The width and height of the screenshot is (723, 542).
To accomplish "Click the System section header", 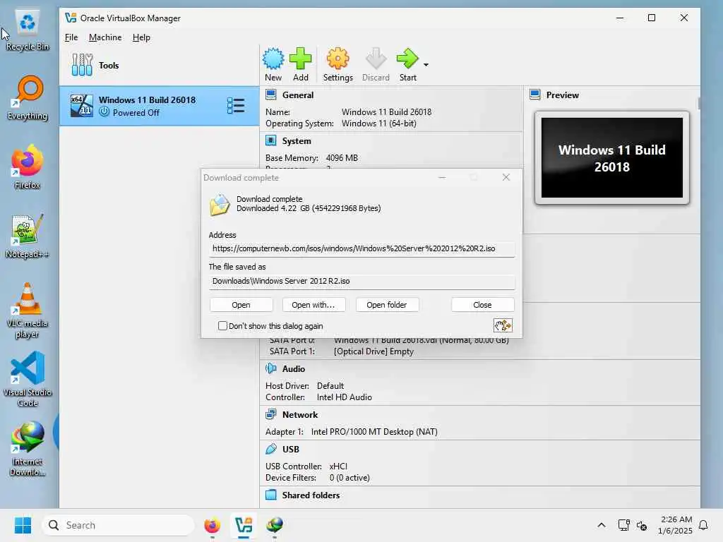I will pos(296,141).
